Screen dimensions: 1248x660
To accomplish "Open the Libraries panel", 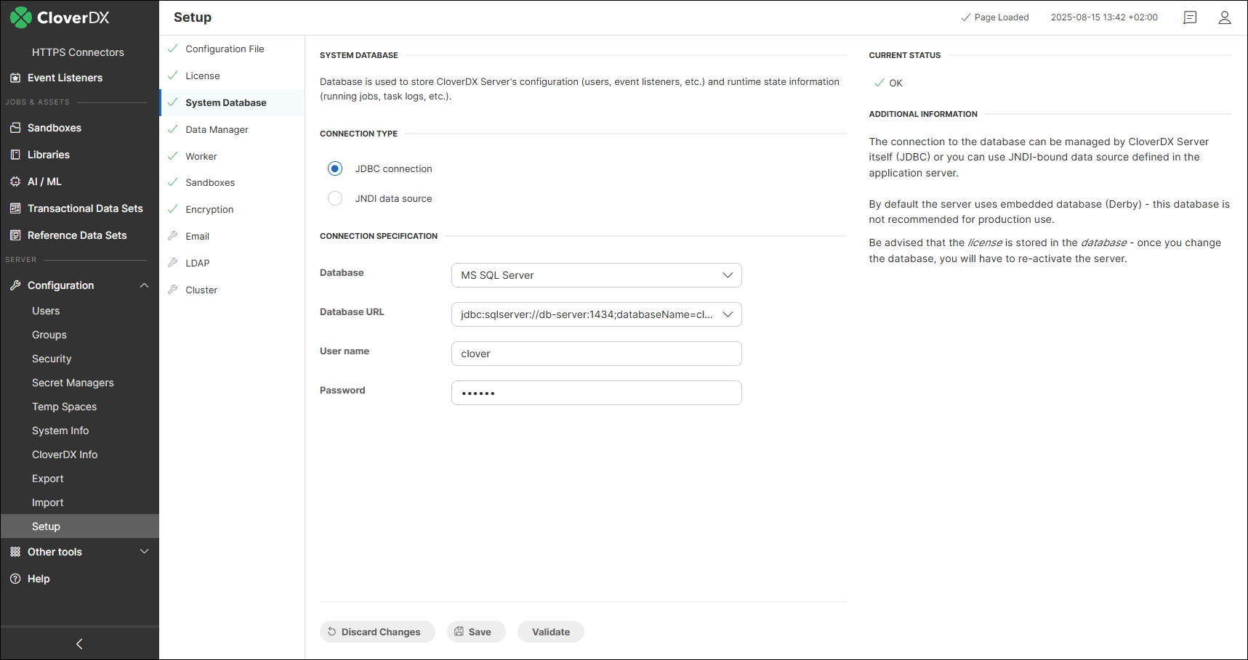I will click(x=49, y=154).
